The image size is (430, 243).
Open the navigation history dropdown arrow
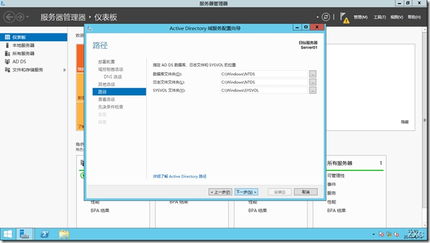[x=27, y=17]
